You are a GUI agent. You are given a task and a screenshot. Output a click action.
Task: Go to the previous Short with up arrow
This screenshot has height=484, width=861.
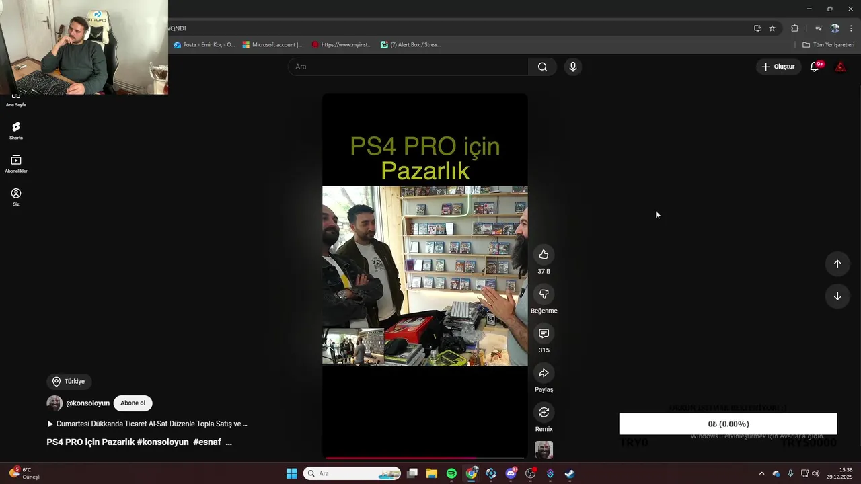pos(837,264)
